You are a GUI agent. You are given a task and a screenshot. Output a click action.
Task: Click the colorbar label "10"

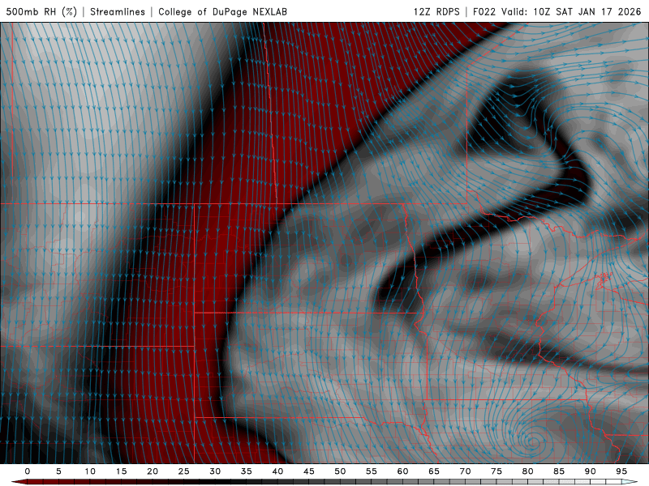point(90,471)
